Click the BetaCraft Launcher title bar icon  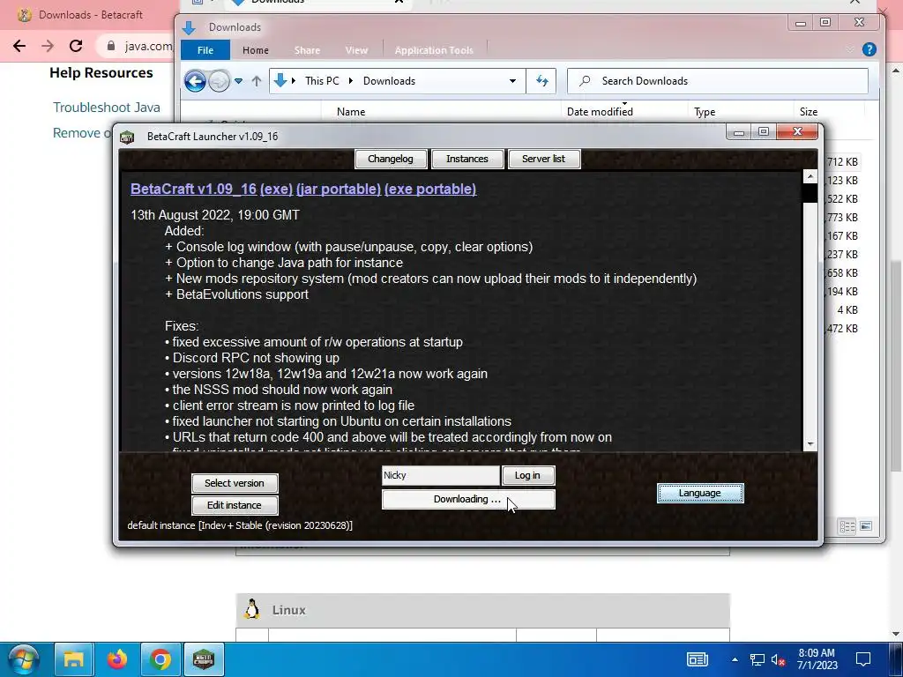127,137
